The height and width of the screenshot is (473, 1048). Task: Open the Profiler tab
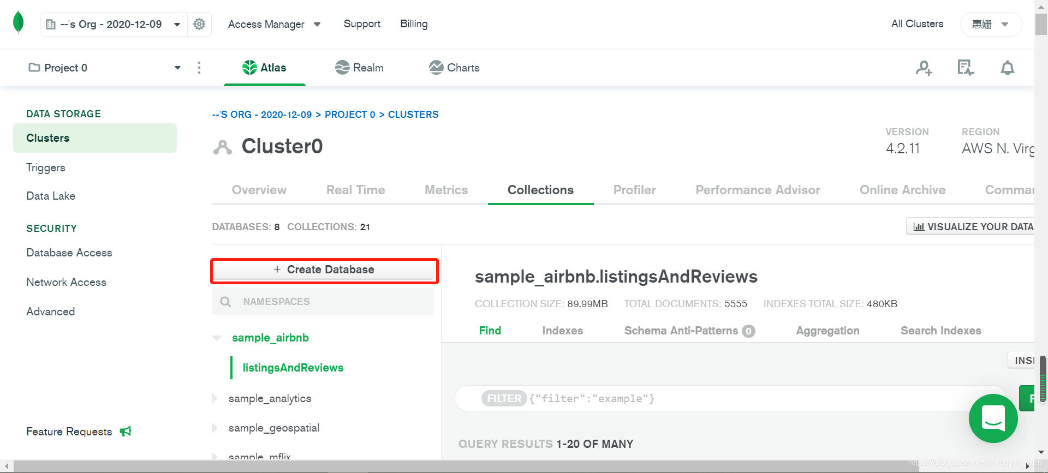635,190
